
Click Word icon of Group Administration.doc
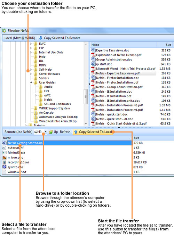pyautogui.click(x=93, y=59)
